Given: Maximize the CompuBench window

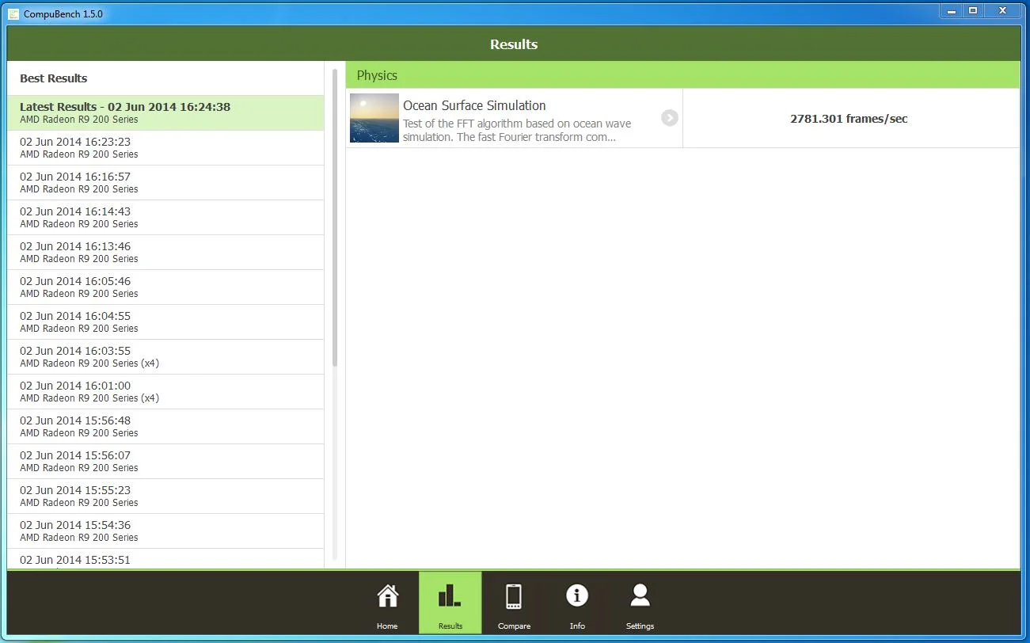Looking at the screenshot, I should [x=973, y=10].
